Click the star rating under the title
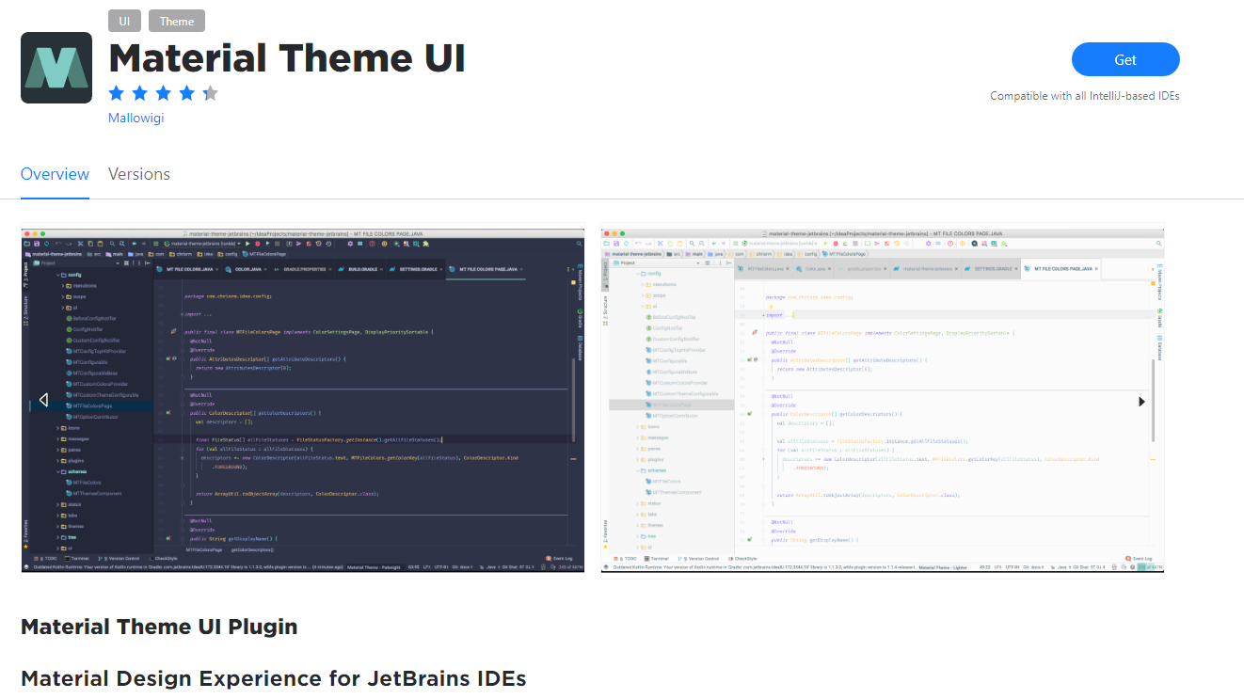 point(164,93)
